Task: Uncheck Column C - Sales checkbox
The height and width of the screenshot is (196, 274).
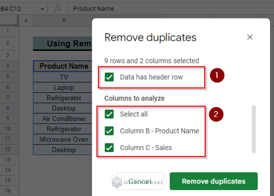Action: [109, 148]
